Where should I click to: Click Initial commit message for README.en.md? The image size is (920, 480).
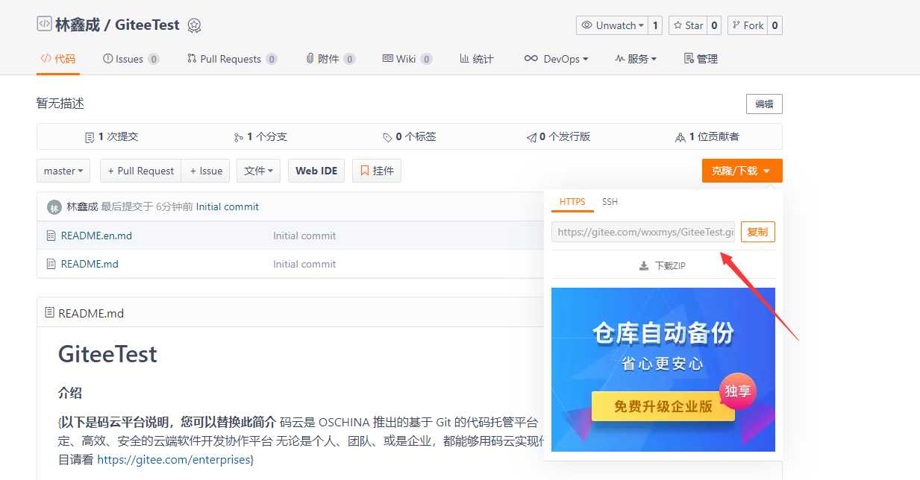pyautogui.click(x=304, y=236)
